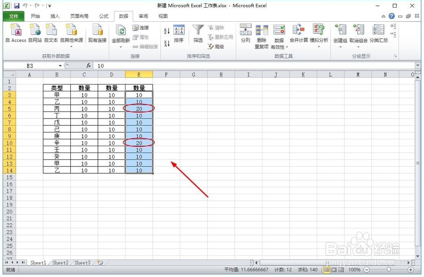Switch to the View (视图) tab
The height and width of the screenshot is (277, 424).
click(x=163, y=16)
